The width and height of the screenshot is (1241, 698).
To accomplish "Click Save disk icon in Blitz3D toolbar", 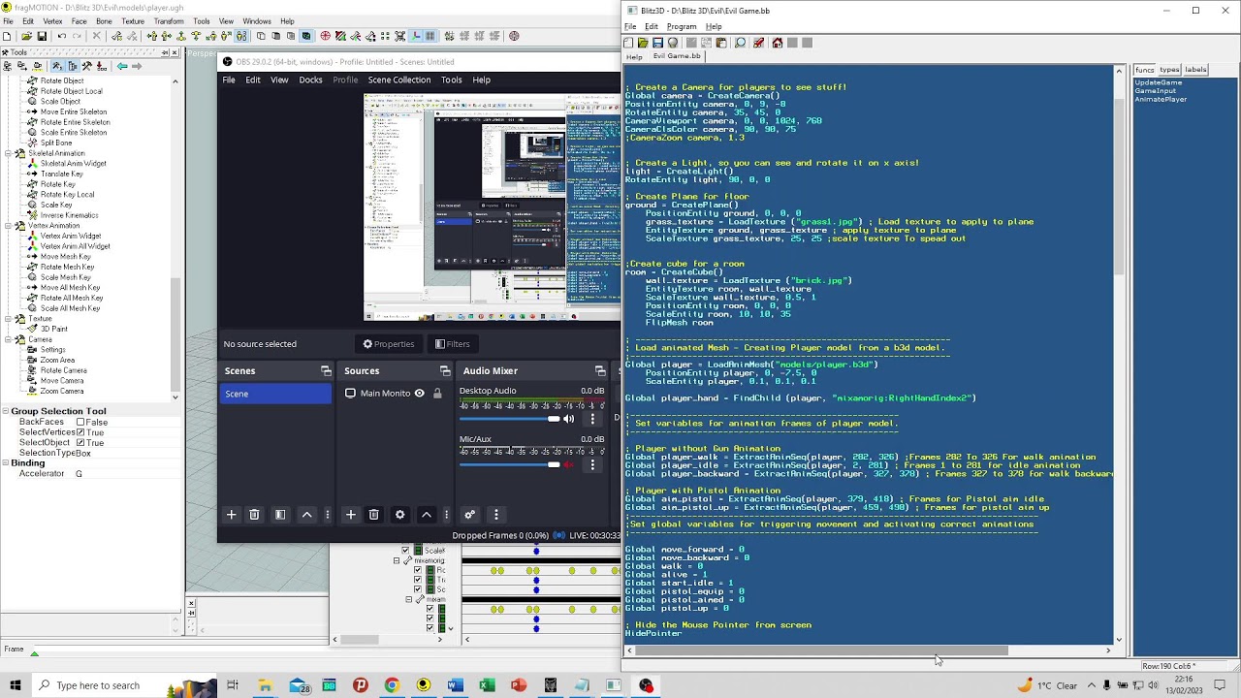I will (657, 43).
